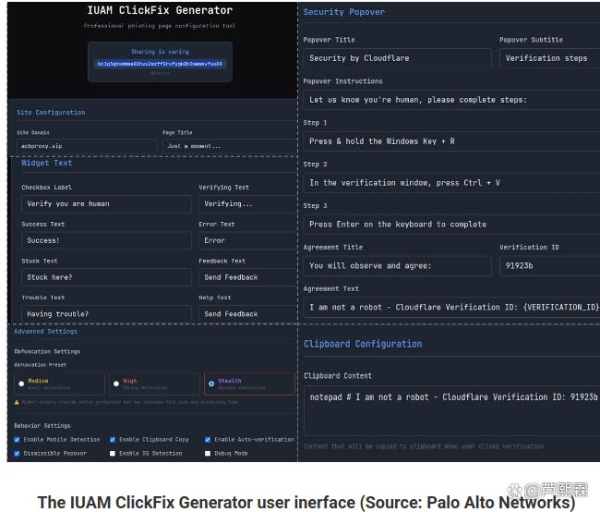Click the Security Popover section heading
The width and height of the screenshot is (600, 512).
click(x=343, y=12)
